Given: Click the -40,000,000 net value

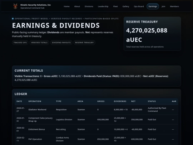Looking at the screenshot, I should click(x=137, y=129).
